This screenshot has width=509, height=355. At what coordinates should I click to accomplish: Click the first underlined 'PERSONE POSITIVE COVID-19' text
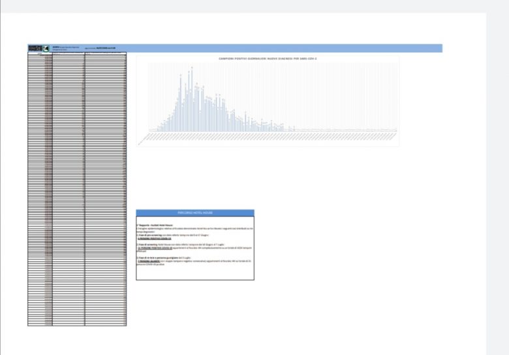[x=153, y=239]
